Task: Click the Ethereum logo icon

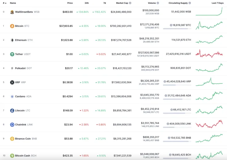Action: point(12,40)
